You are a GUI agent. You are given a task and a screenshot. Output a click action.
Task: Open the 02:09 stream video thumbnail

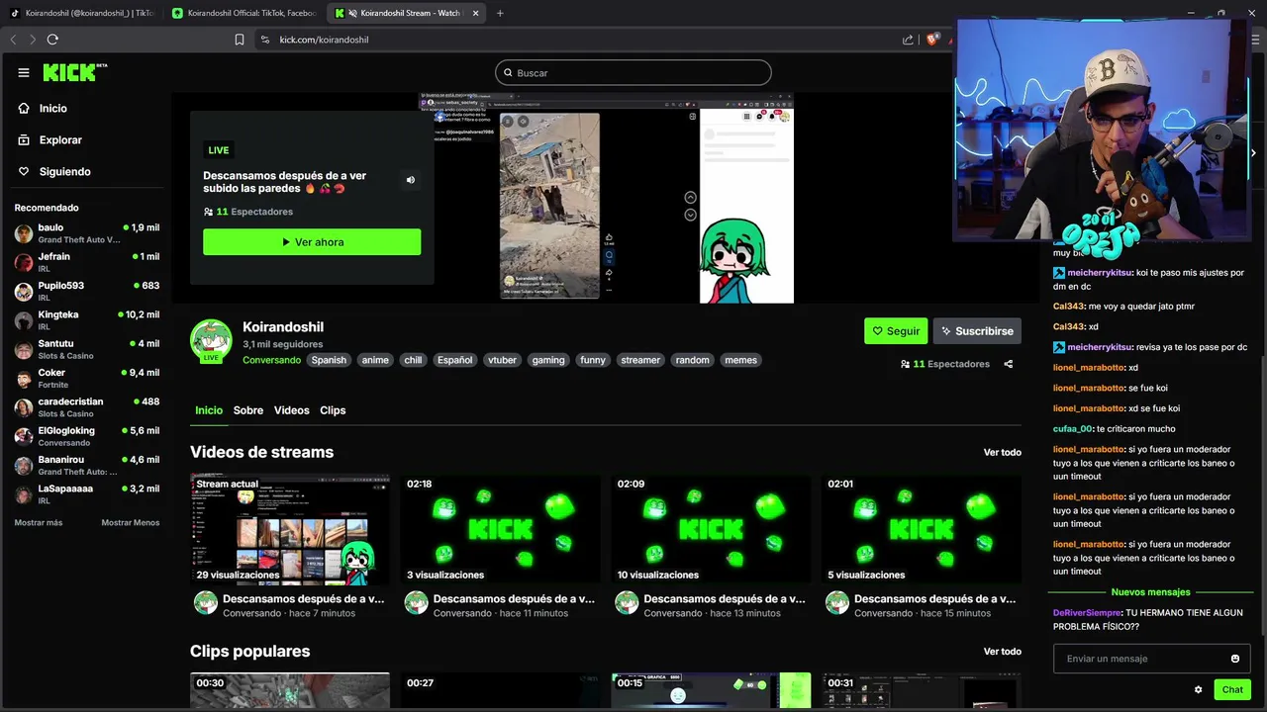[711, 530]
